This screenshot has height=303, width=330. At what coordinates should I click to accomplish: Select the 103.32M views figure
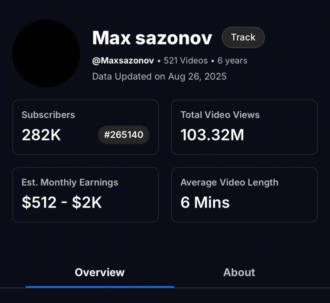click(212, 135)
